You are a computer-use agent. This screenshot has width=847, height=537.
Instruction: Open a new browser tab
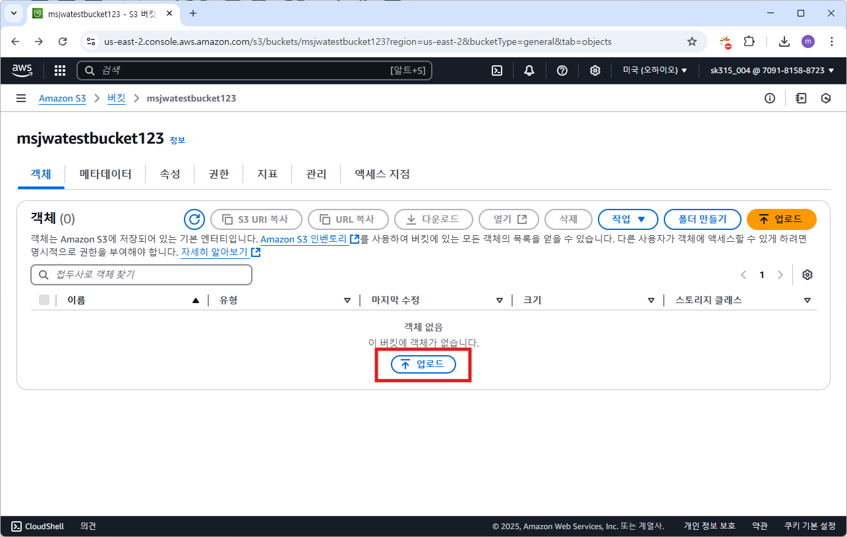193,13
